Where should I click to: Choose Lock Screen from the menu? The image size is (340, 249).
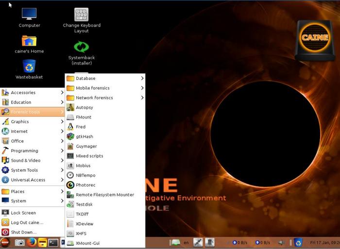[23, 213]
